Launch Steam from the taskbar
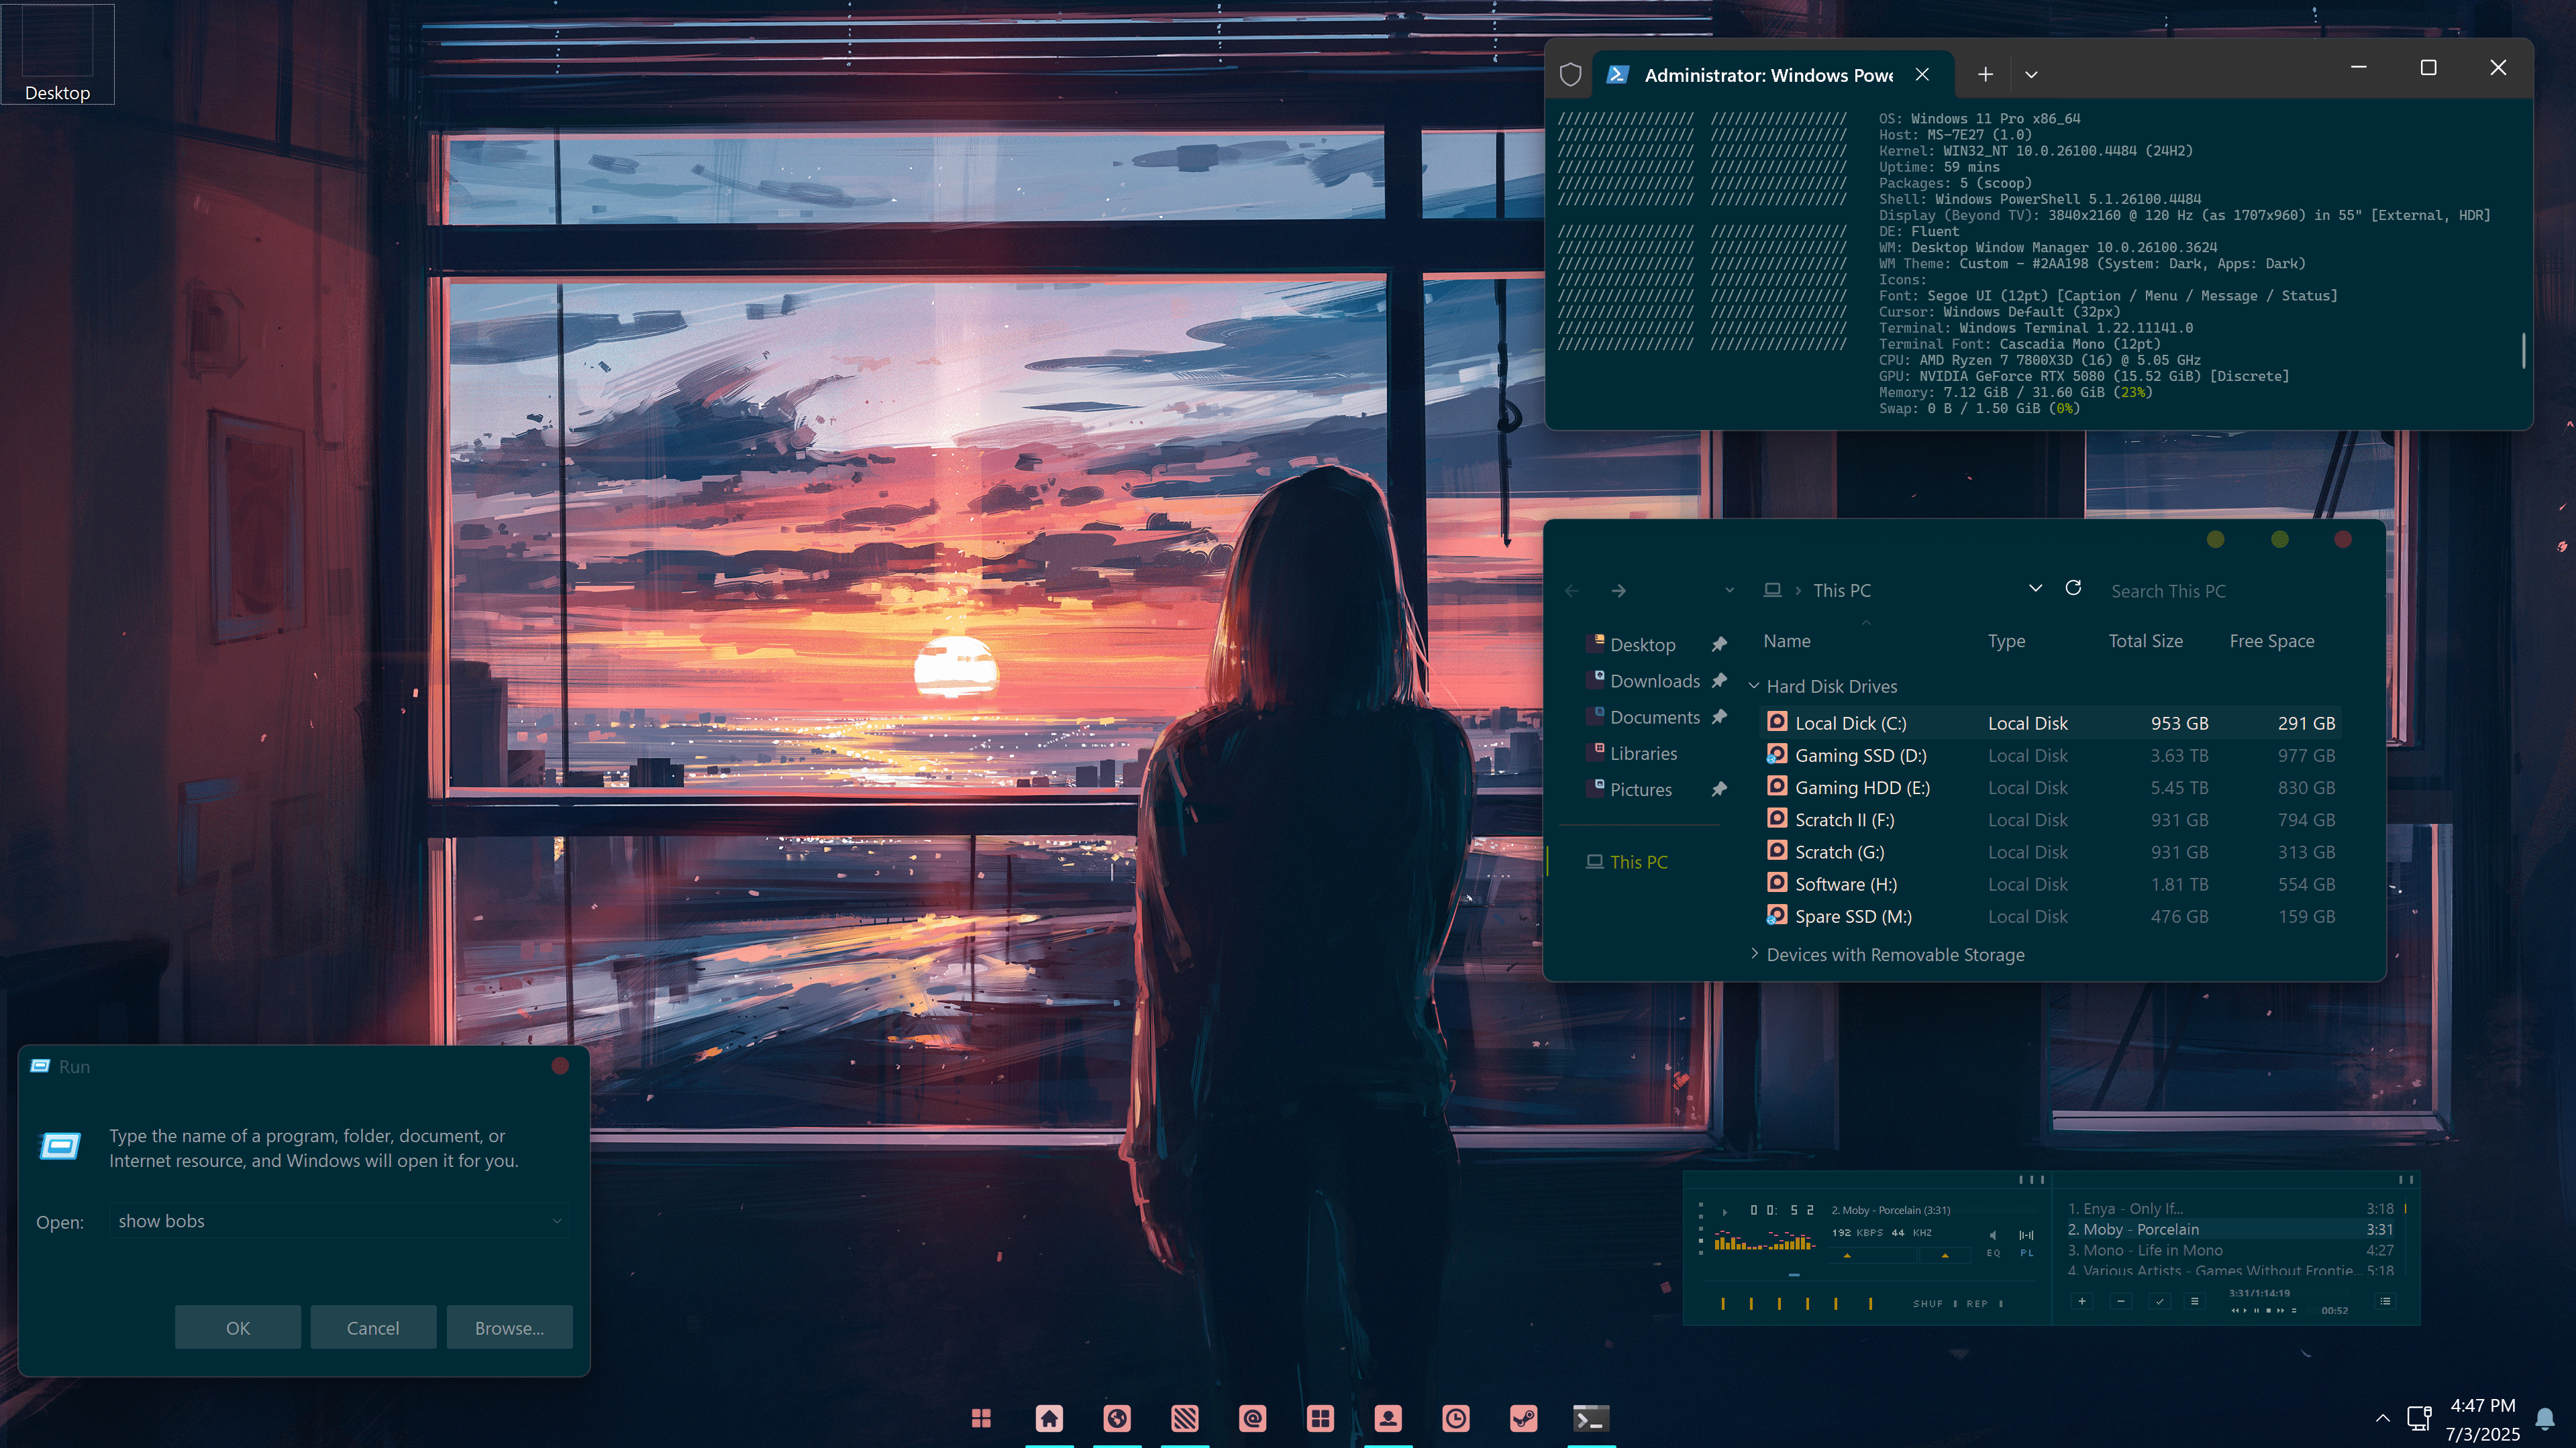The image size is (2576, 1448). 1524,1418
